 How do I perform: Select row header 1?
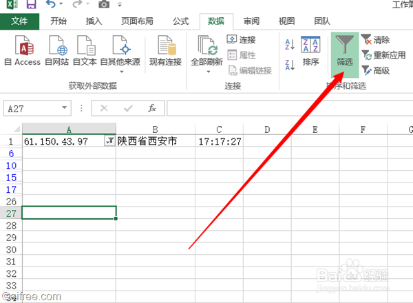tap(11, 141)
